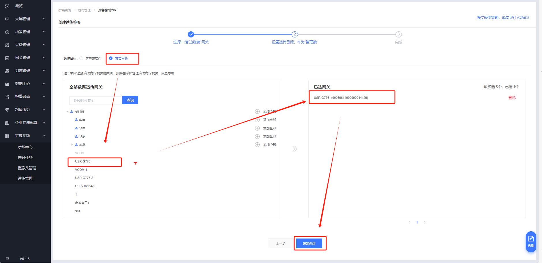Click the step 2 circle indicator
Screen dimensions: 542x263
295,34
